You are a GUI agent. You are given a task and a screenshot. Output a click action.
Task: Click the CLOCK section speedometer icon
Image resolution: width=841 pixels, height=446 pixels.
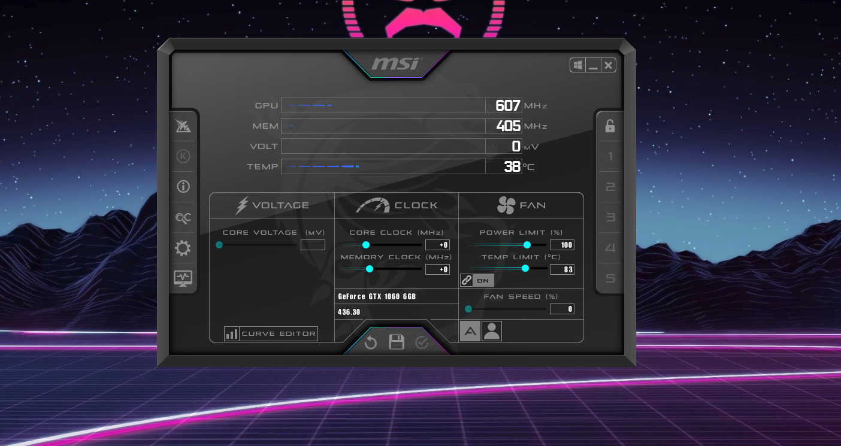pyautogui.click(x=373, y=205)
